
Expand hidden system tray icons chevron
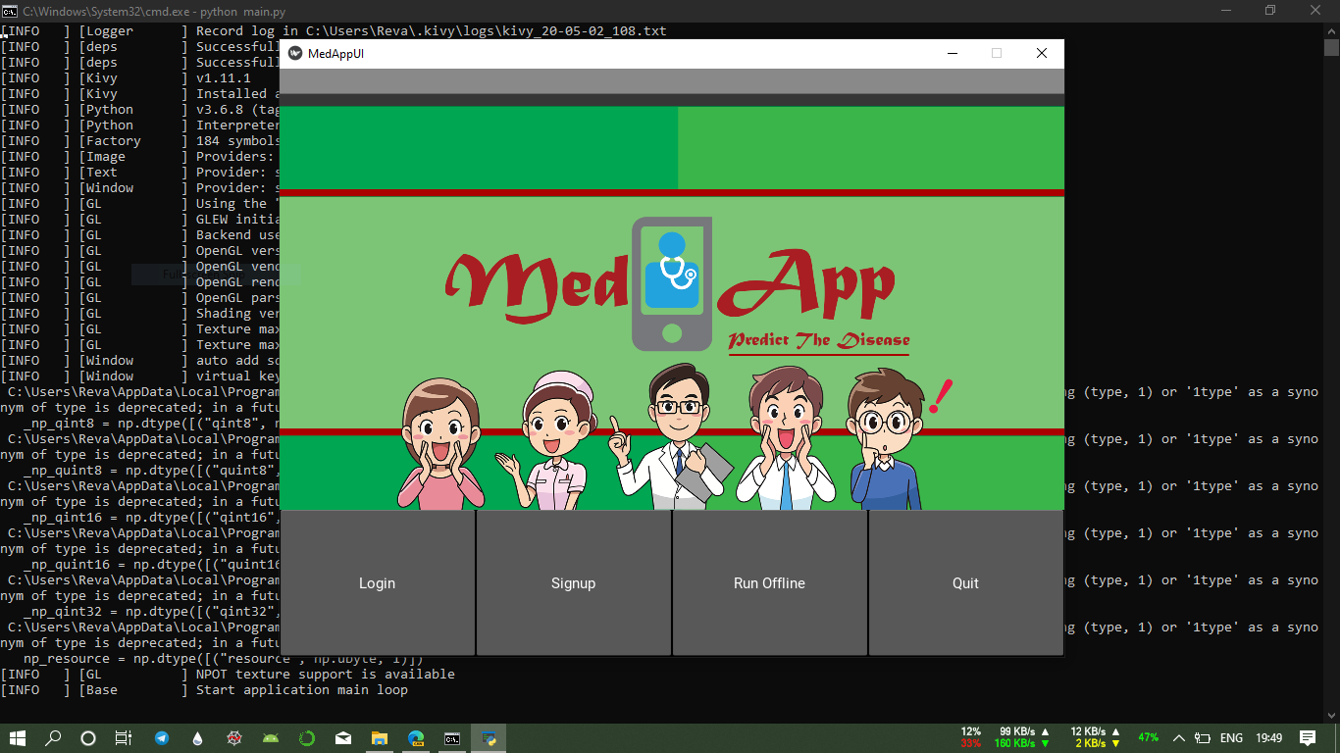pos(1178,738)
